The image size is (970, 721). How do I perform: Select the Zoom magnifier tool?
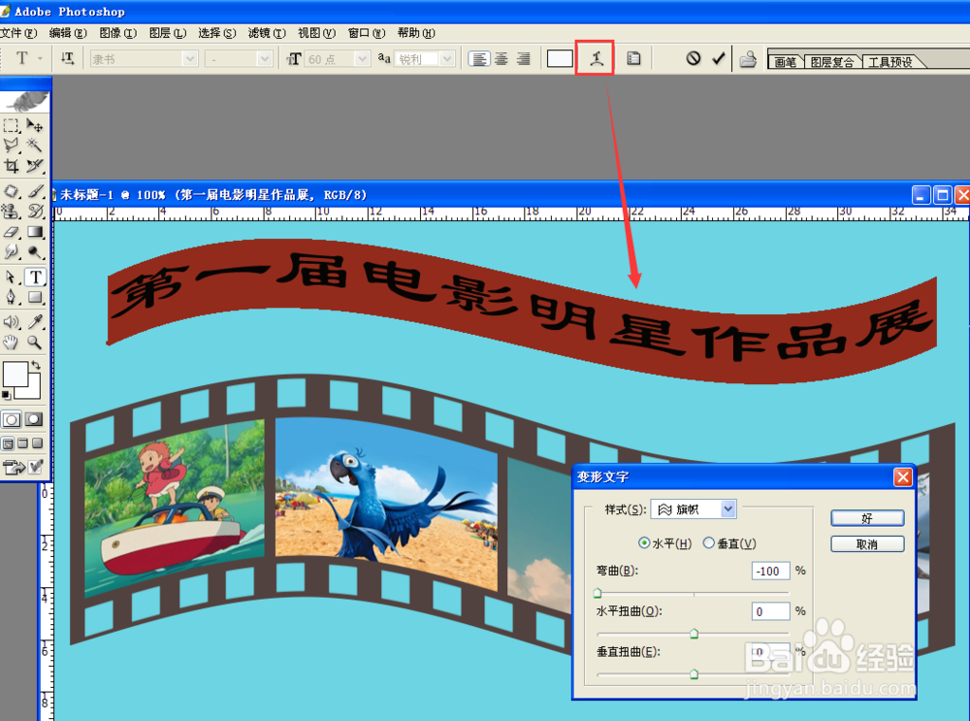tap(35, 343)
